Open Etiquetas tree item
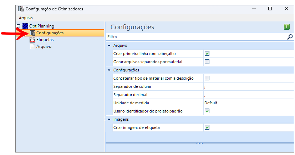Screen dimensions: 295x155 tap(45, 40)
